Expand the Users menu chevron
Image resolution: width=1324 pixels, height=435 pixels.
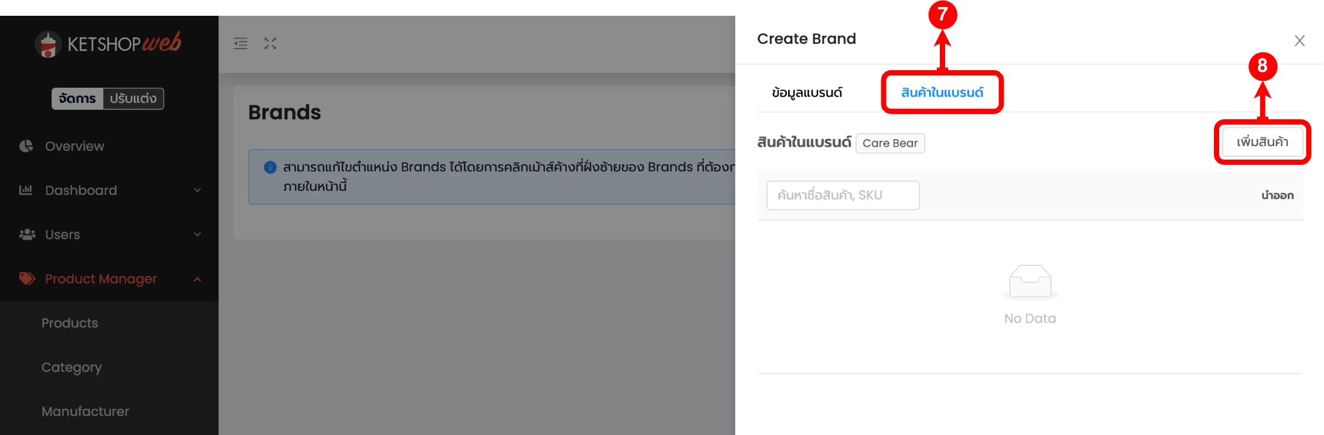(x=197, y=234)
